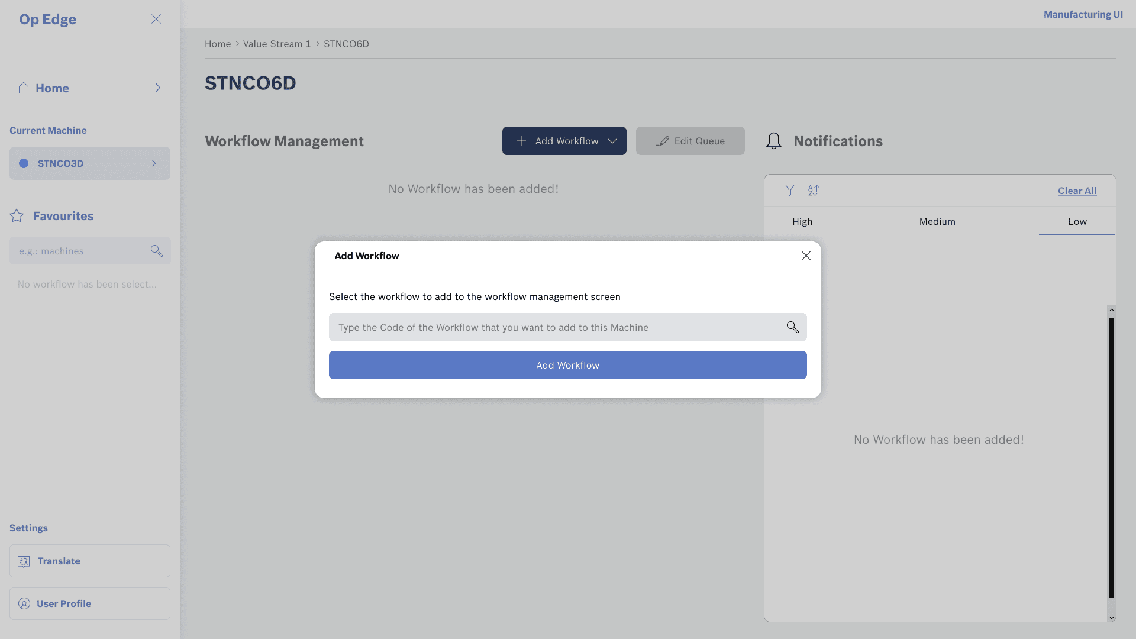1136x639 pixels.
Task: Click the Favourites search magnifier icon
Action: (156, 251)
